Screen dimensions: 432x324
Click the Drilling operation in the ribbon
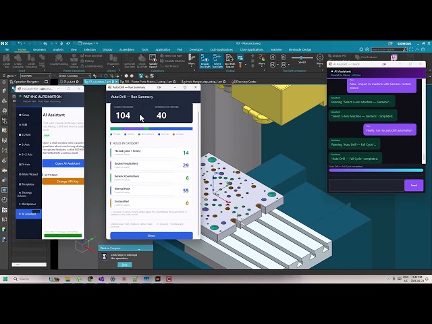87,61
